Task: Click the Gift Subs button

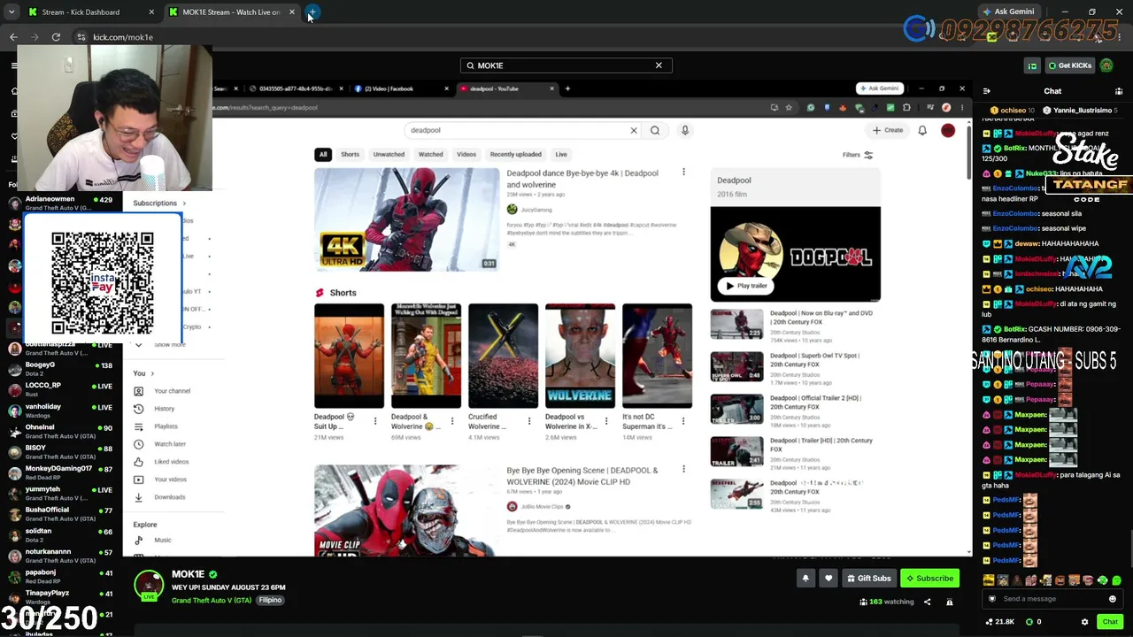Action: click(868, 578)
